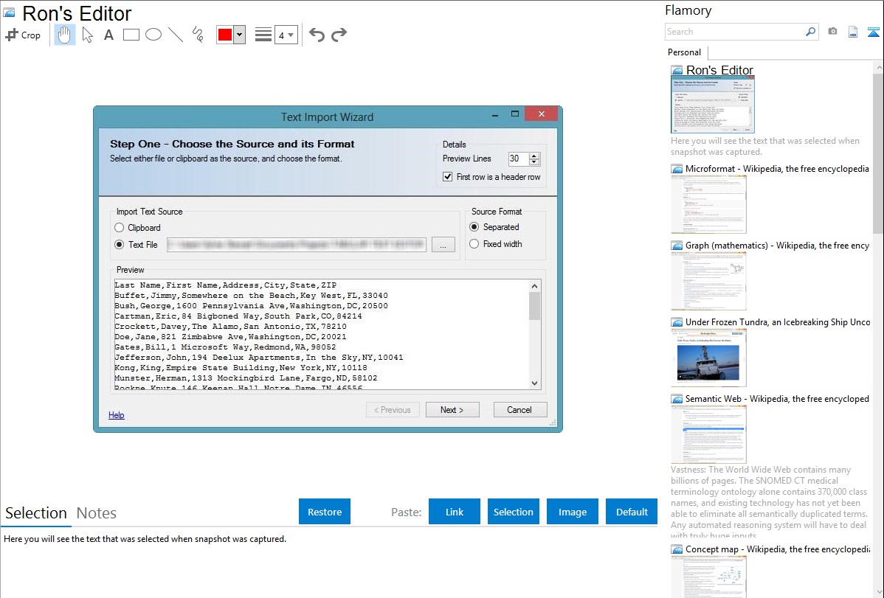The width and height of the screenshot is (884, 598).
Task: Select the Crop tool
Action: (x=23, y=35)
